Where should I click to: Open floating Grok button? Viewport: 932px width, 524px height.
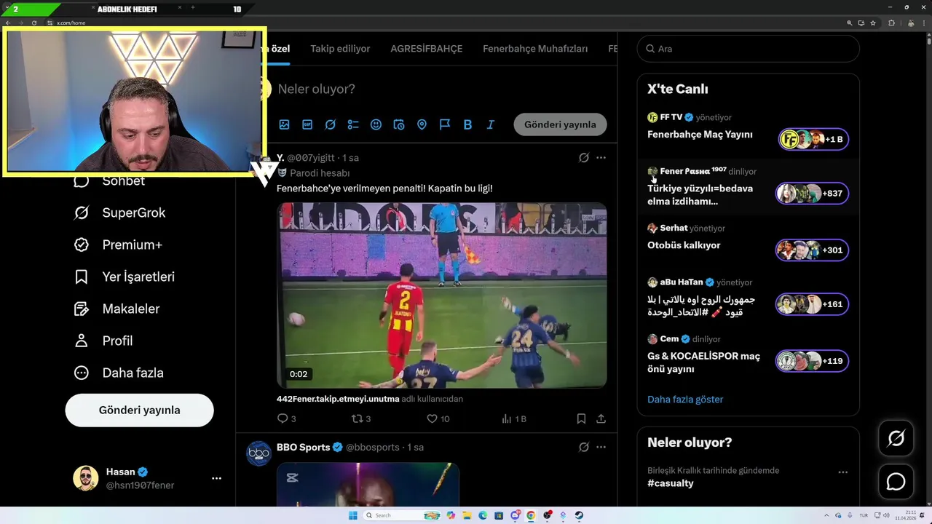[x=896, y=438]
